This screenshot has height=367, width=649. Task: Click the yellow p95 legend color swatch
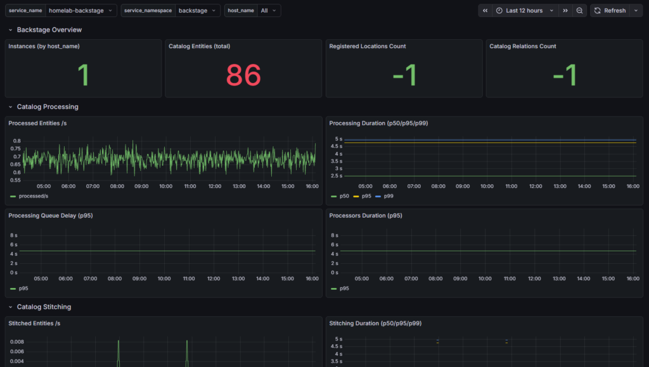tap(356, 196)
